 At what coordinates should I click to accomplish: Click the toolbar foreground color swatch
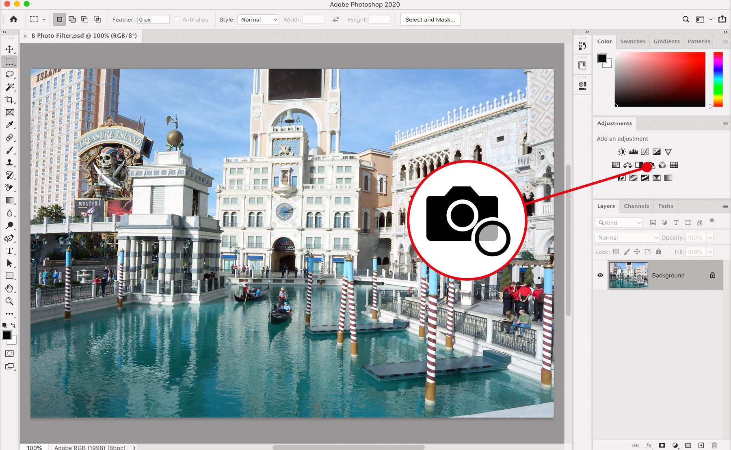point(6,335)
